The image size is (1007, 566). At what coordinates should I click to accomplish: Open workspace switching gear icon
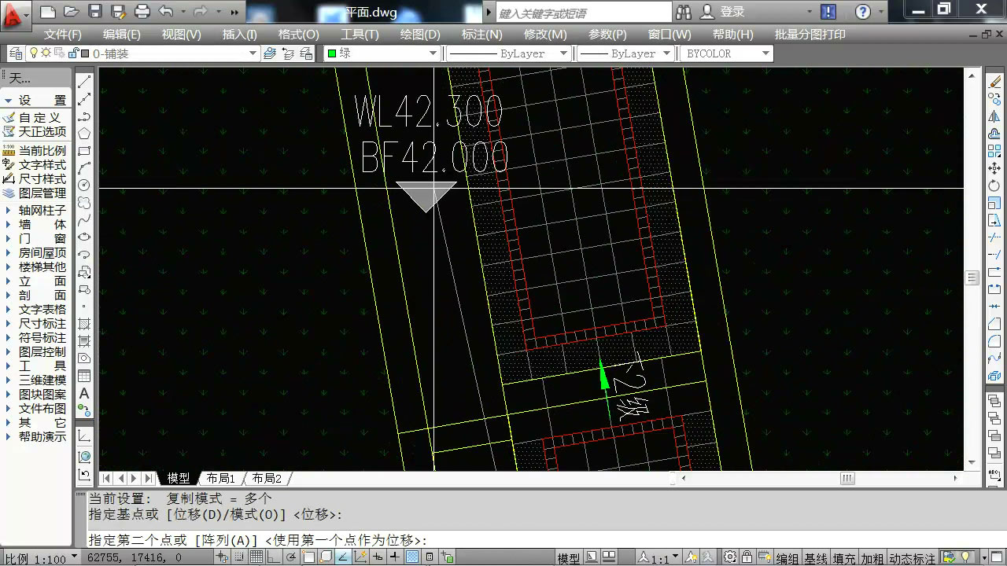click(x=730, y=558)
